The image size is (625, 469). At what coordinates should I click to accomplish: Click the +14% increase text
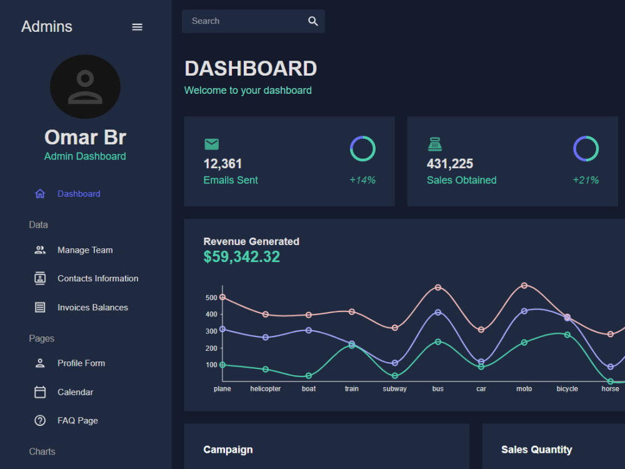362,180
